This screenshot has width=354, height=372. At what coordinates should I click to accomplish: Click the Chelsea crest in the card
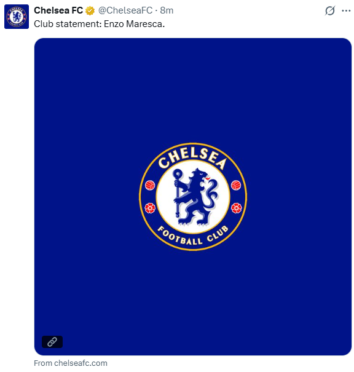click(x=193, y=197)
